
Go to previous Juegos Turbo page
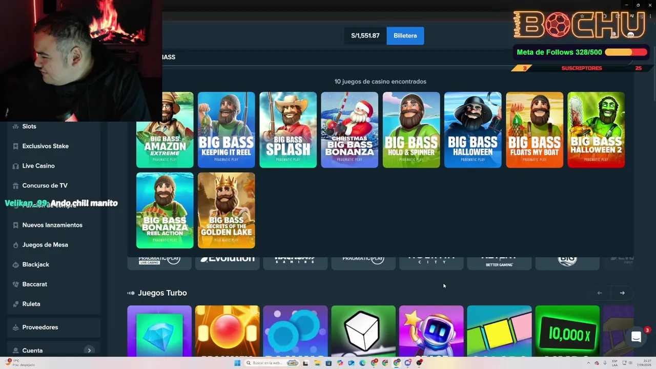click(600, 293)
